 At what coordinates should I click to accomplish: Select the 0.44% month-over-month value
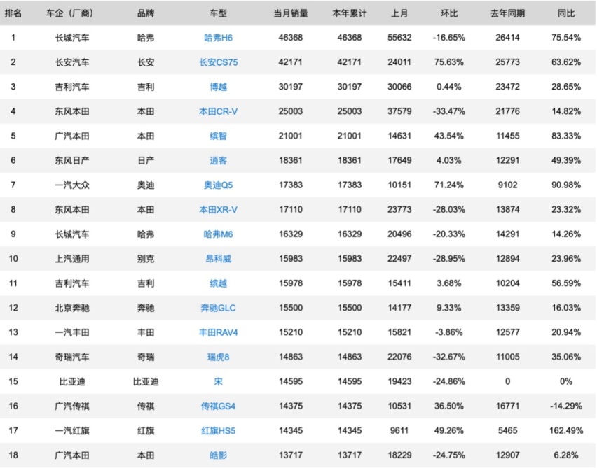coord(449,87)
